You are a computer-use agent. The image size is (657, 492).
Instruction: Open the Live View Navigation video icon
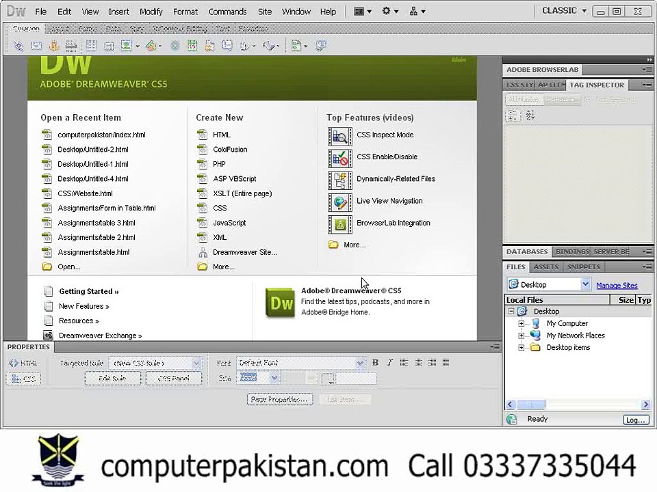(340, 202)
